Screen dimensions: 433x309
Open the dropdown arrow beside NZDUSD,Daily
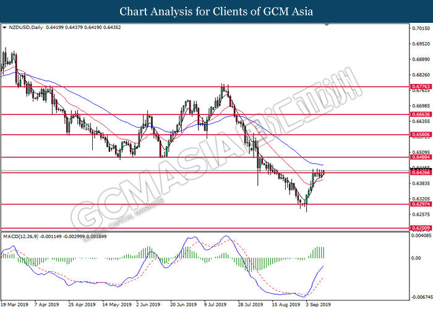[4, 28]
